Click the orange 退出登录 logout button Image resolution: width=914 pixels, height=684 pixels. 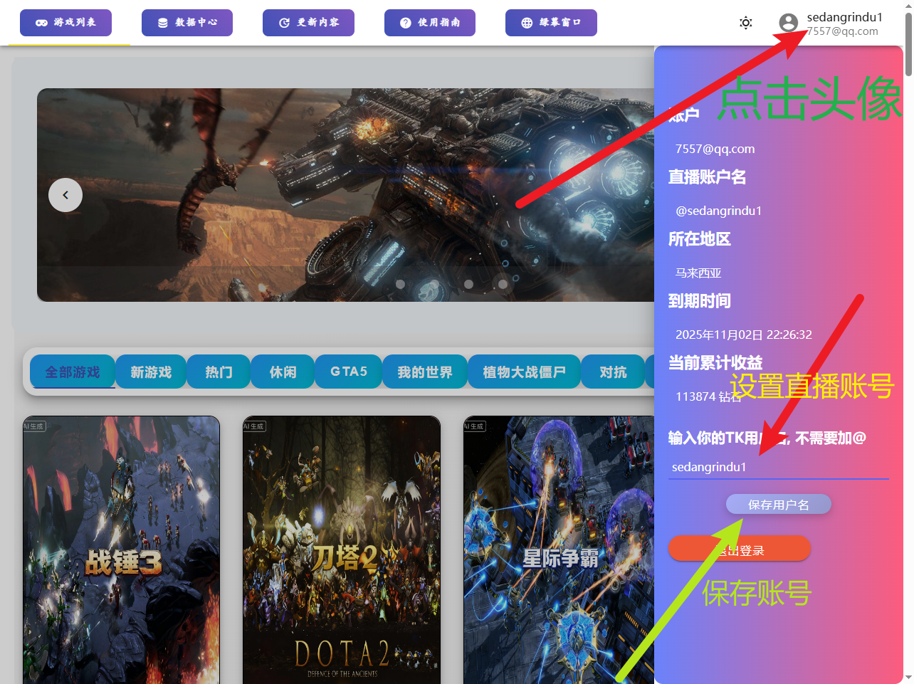(739, 549)
